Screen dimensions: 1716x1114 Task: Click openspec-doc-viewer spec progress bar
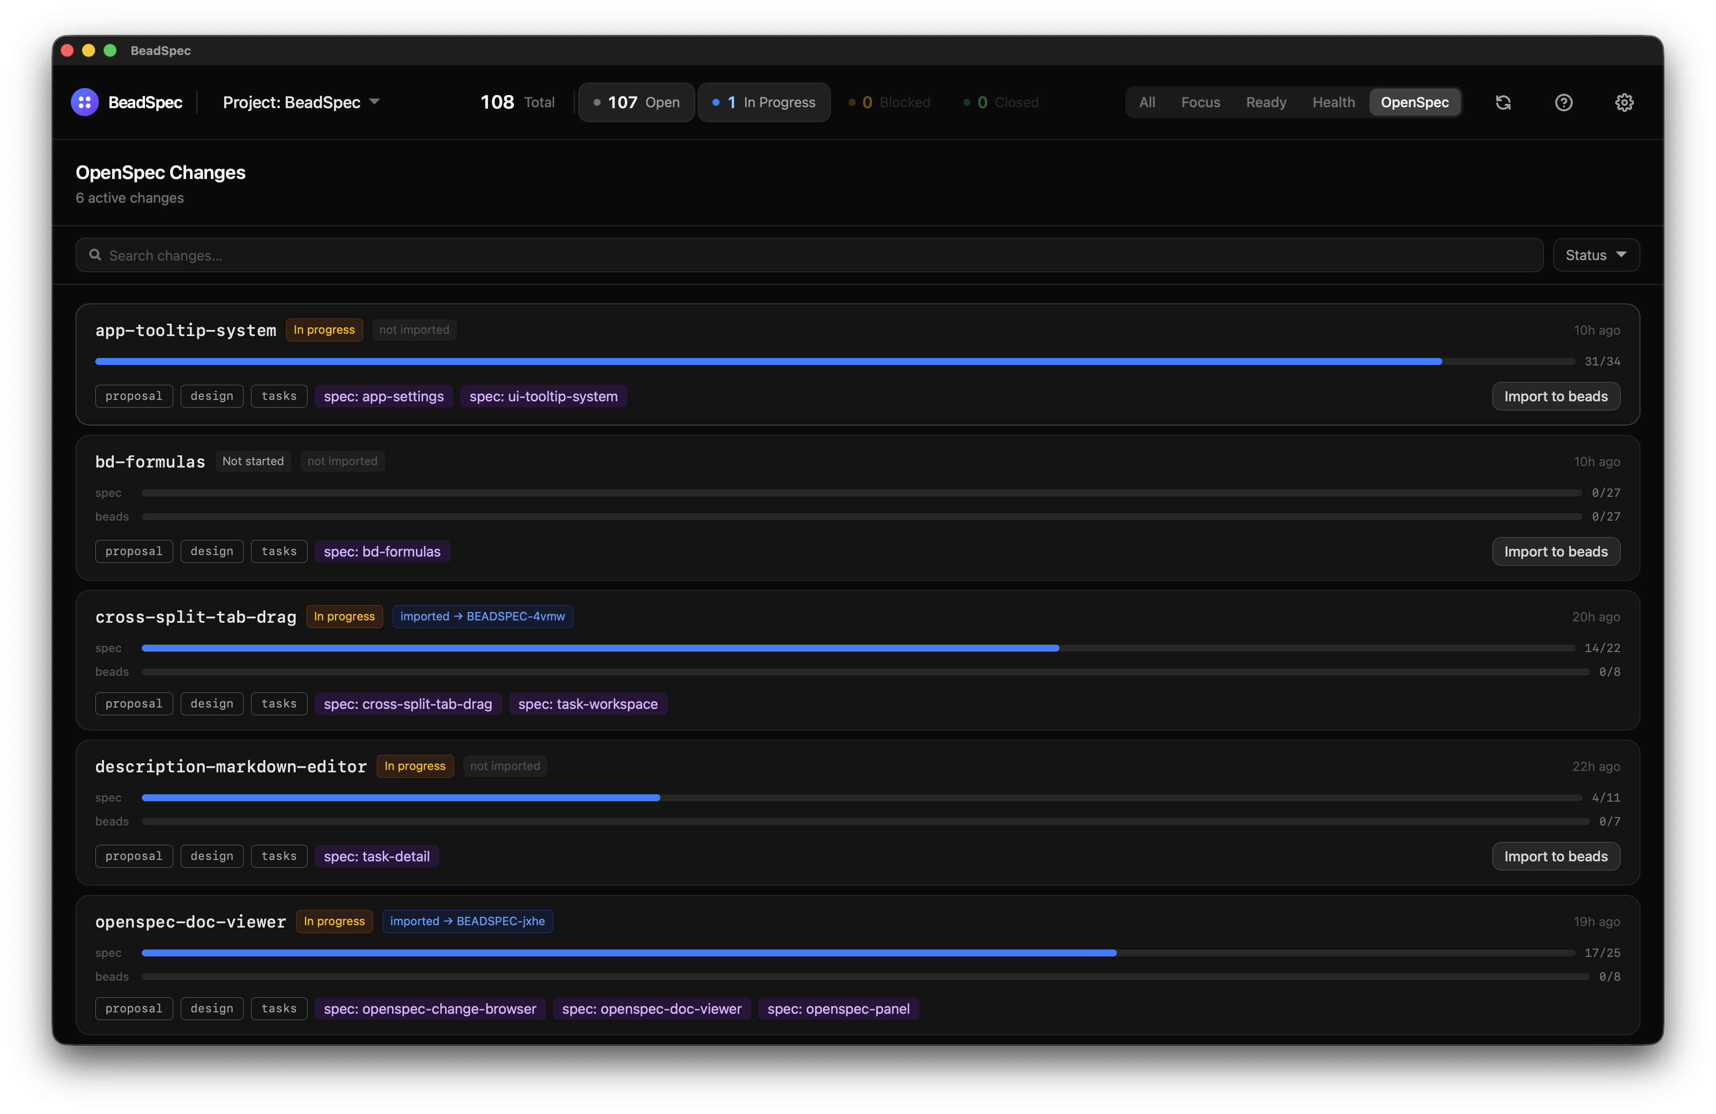858,953
